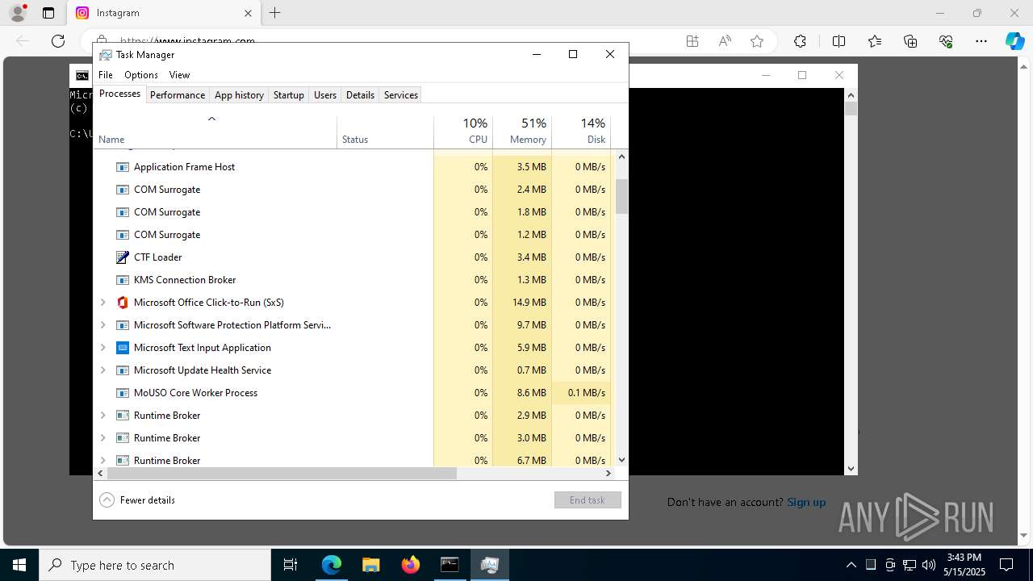
Task: Open Firefox from the taskbar
Action: tap(411, 565)
